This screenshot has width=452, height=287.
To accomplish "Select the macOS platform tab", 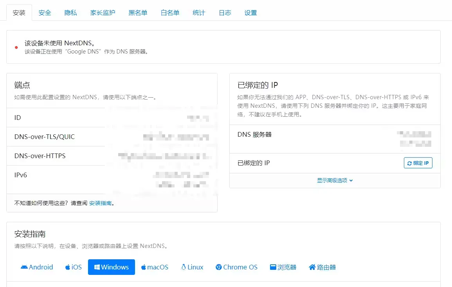I will [155, 267].
